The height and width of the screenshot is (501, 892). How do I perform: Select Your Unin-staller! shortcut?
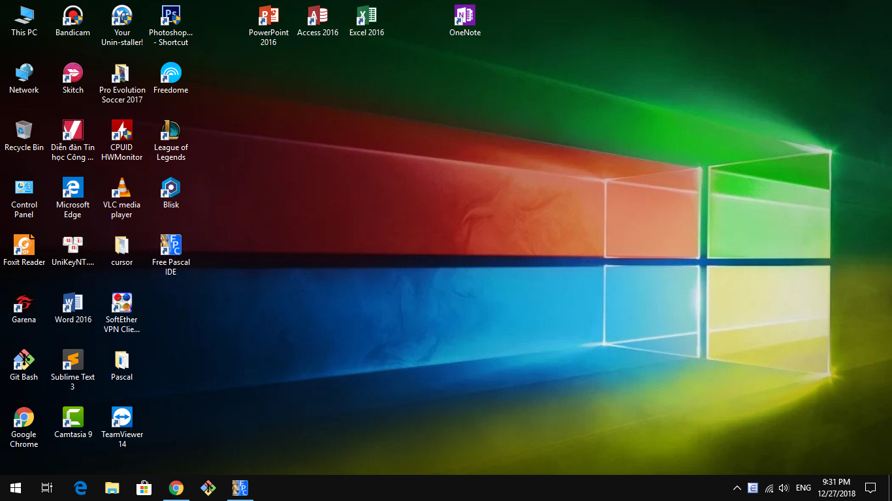click(122, 26)
